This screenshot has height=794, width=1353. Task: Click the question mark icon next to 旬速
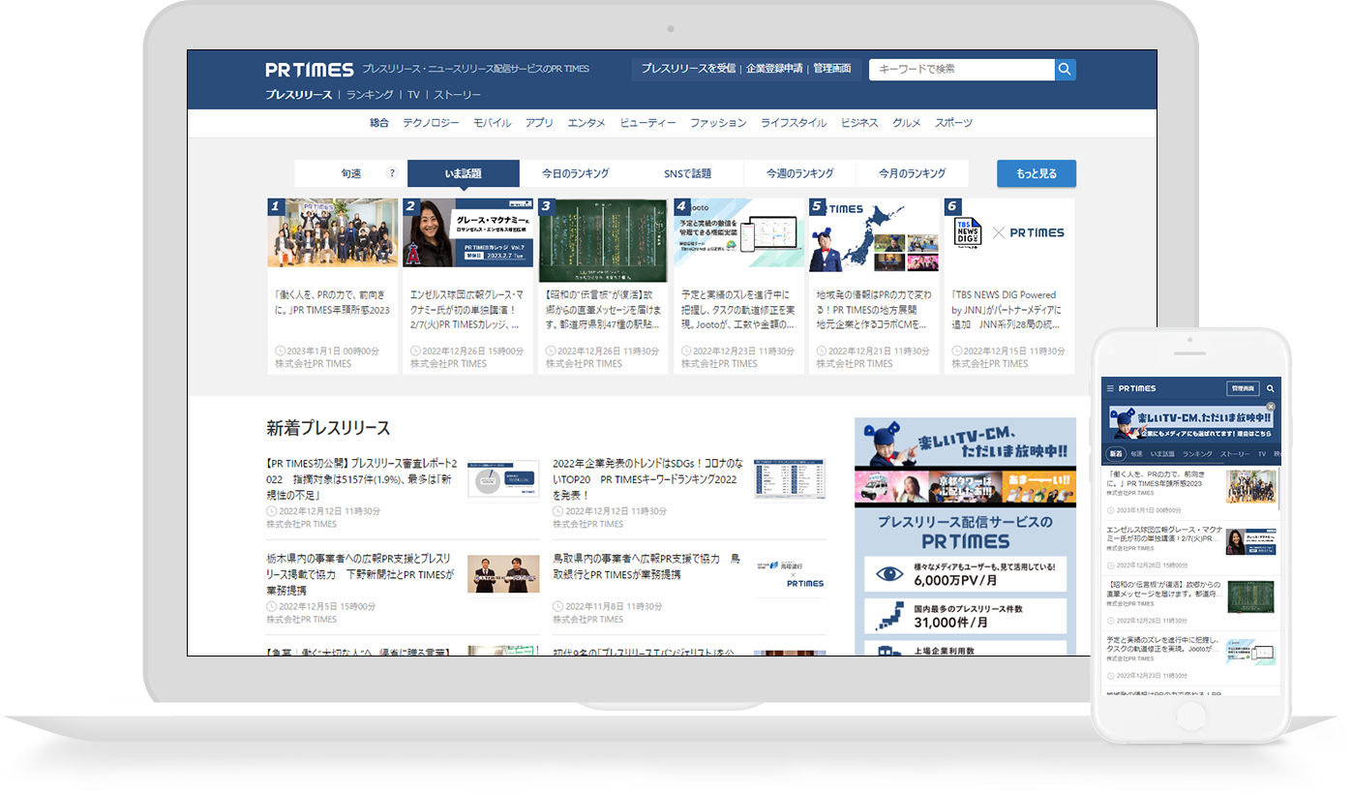(392, 173)
